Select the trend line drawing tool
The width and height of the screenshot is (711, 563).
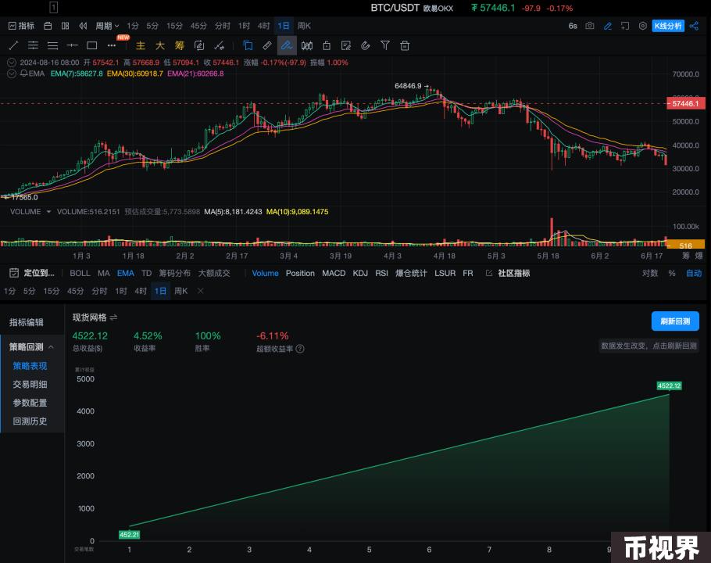[x=13, y=45]
